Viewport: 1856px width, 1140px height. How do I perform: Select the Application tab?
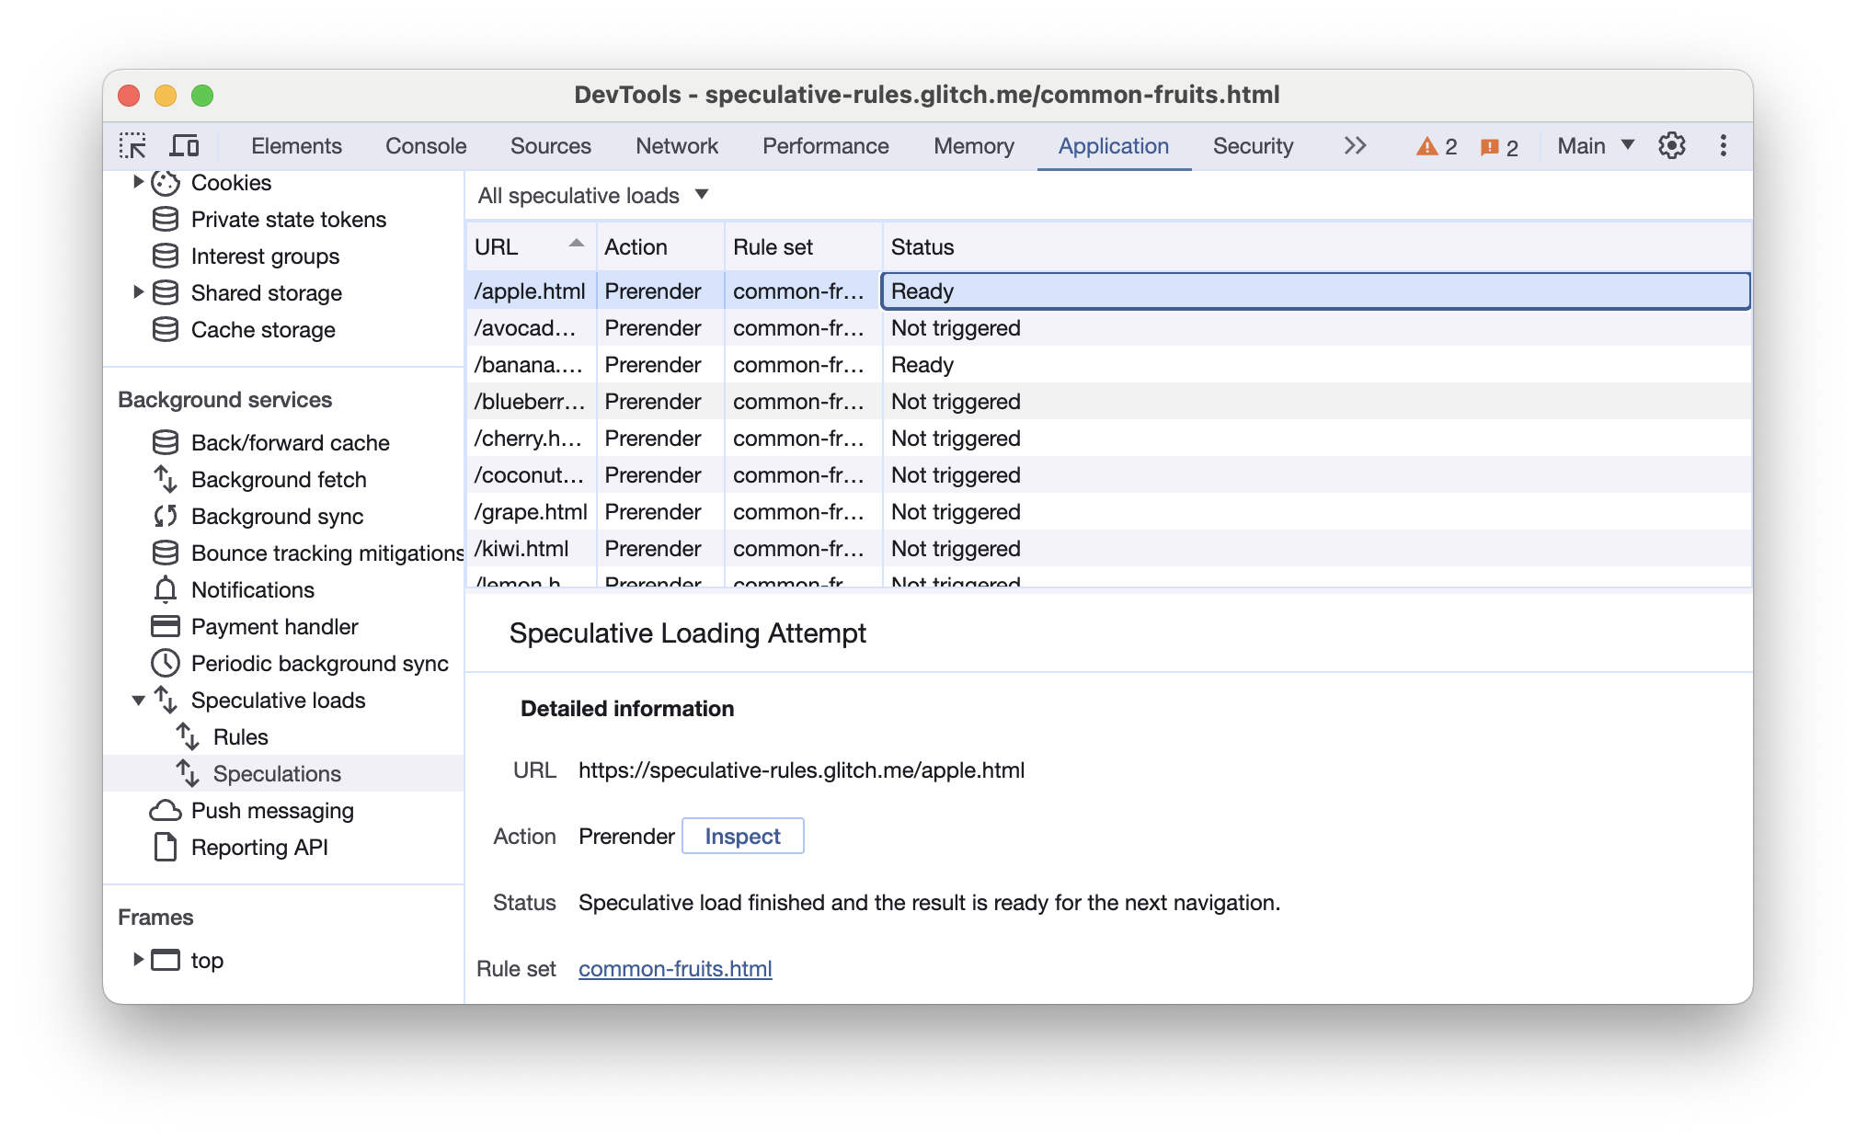pyautogui.click(x=1115, y=146)
